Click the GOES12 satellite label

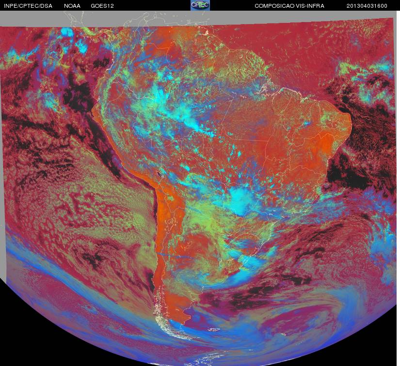(102, 6)
